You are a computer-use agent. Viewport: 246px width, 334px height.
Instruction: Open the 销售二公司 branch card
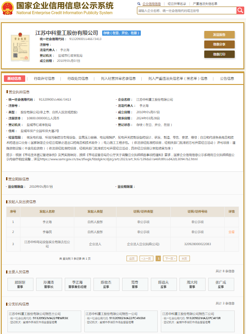(x=198, y=321)
